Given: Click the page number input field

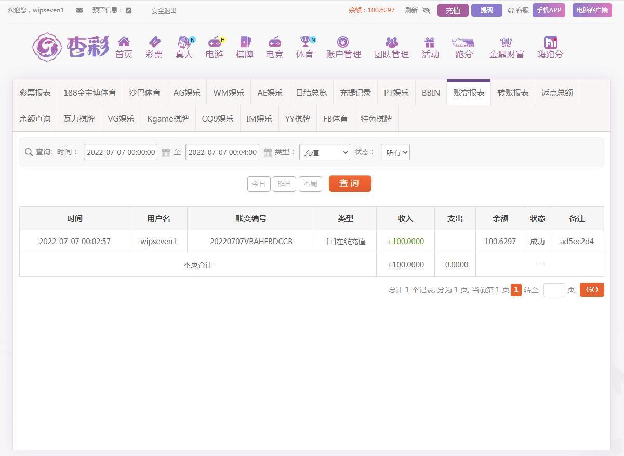Looking at the screenshot, I should (x=554, y=290).
